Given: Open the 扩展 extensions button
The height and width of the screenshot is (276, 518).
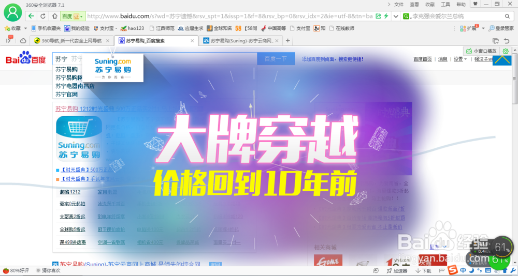Looking at the screenshot, I should (468, 28).
